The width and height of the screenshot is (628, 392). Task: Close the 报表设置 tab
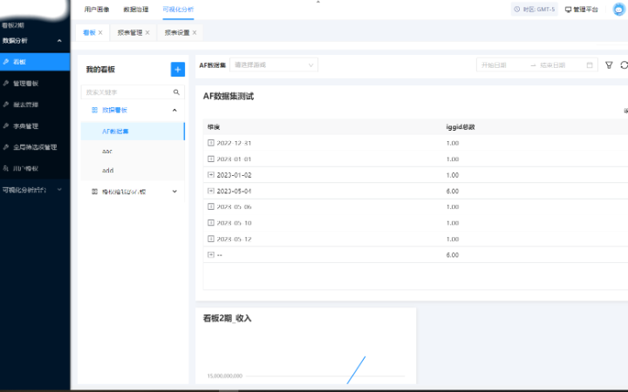pos(195,33)
